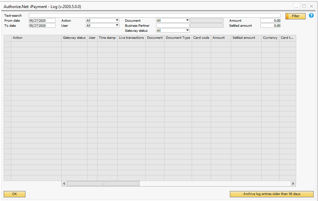
Task: Minimize the iPayment Log window
Action: pos(297,6)
